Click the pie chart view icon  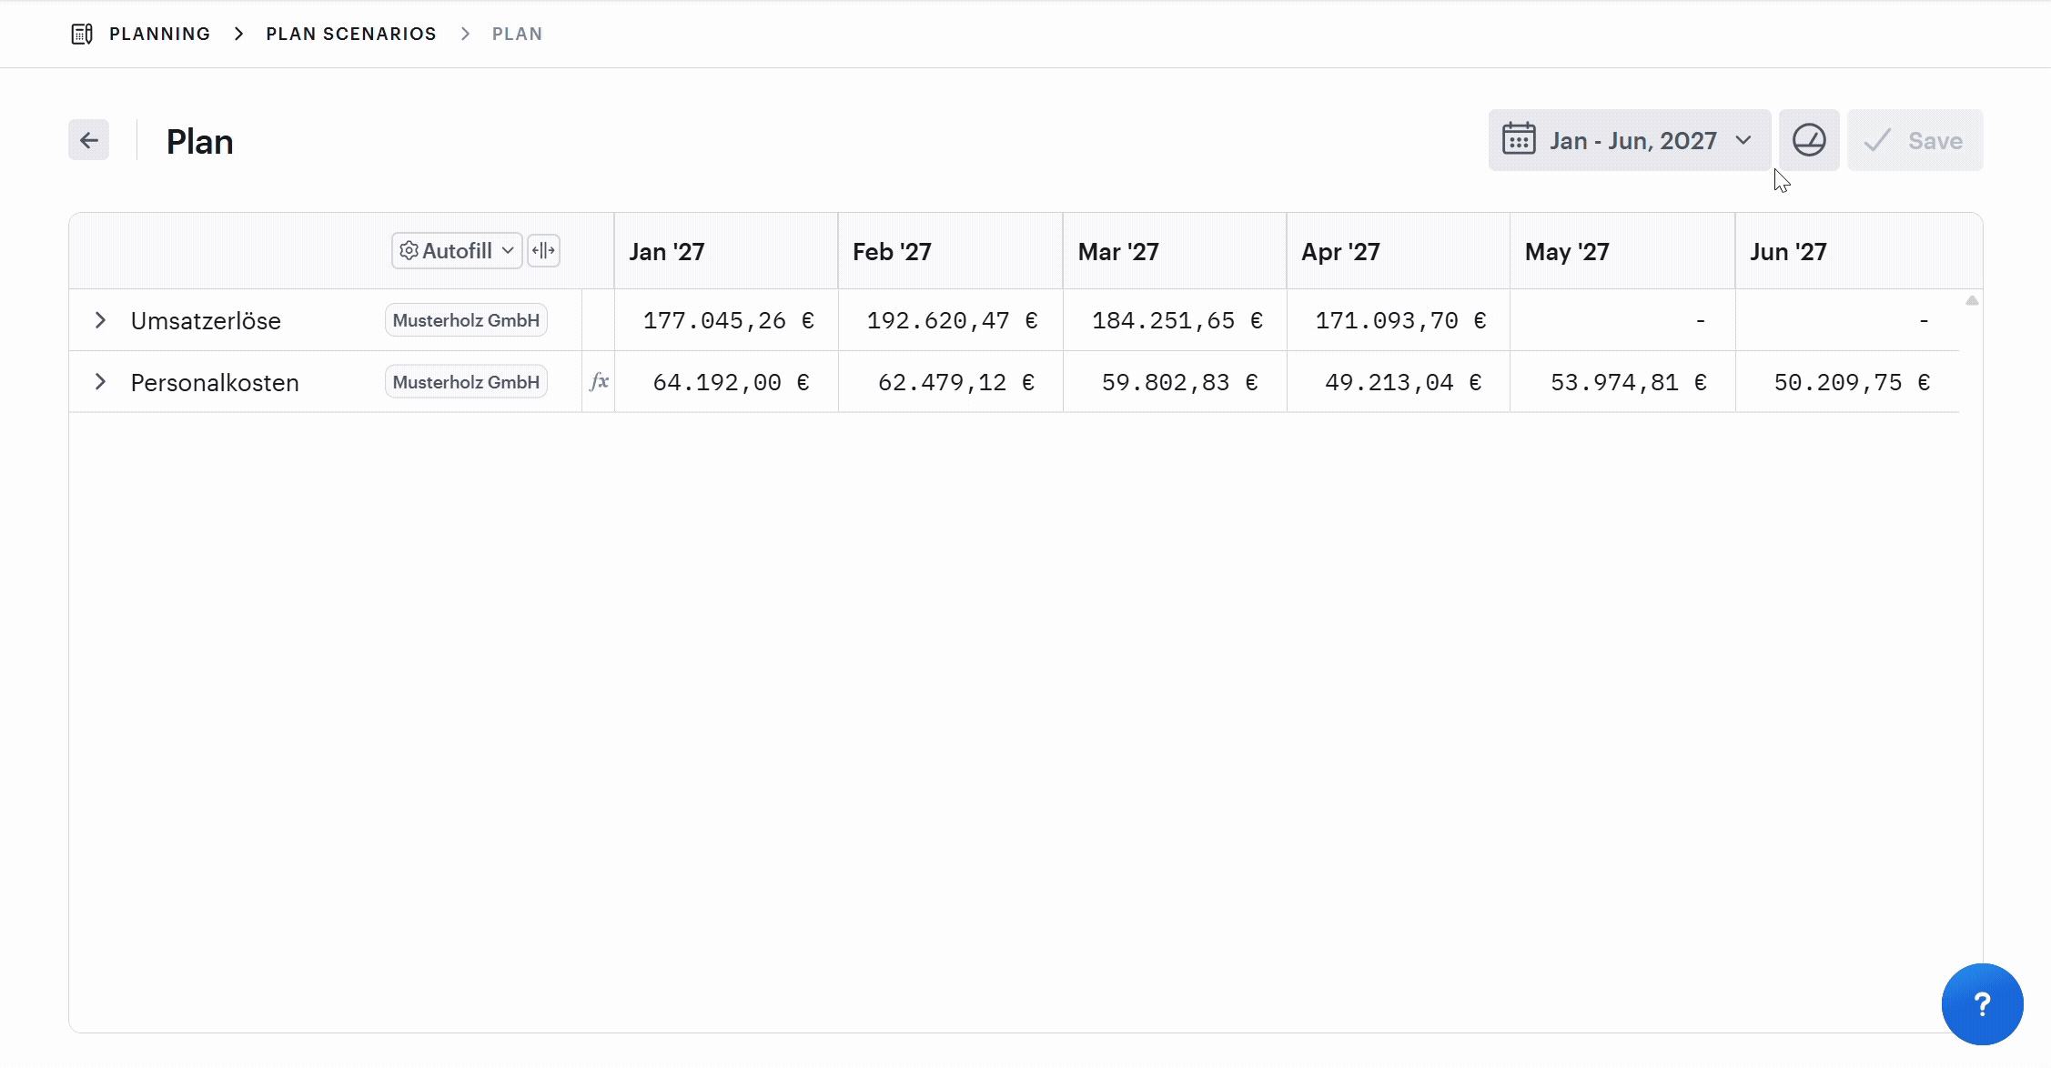[x=1809, y=140]
